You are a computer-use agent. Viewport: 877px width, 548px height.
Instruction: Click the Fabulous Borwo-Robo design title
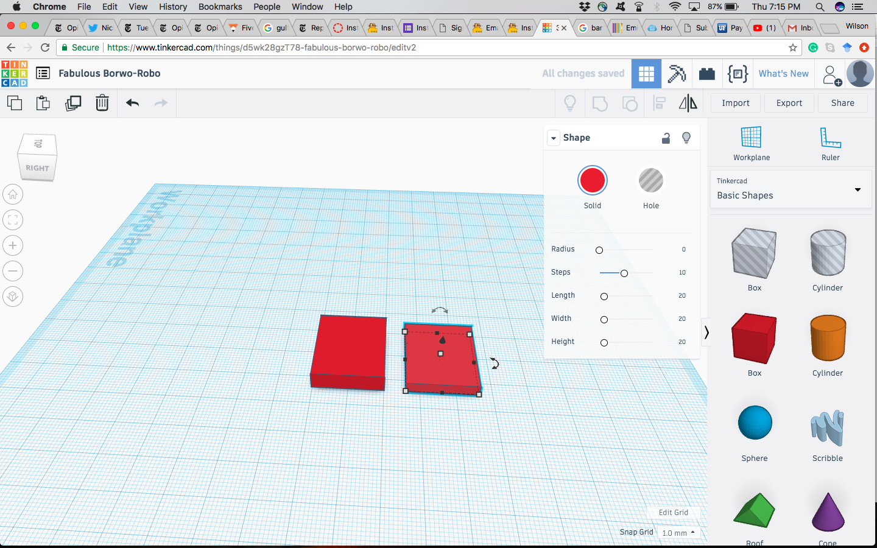[x=110, y=73]
